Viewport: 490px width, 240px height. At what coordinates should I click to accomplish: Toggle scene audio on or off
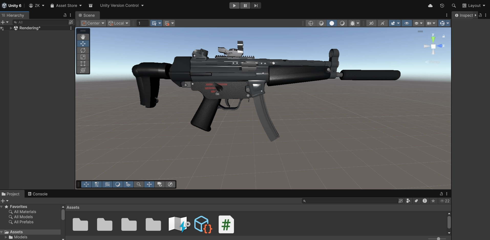(382, 23)
